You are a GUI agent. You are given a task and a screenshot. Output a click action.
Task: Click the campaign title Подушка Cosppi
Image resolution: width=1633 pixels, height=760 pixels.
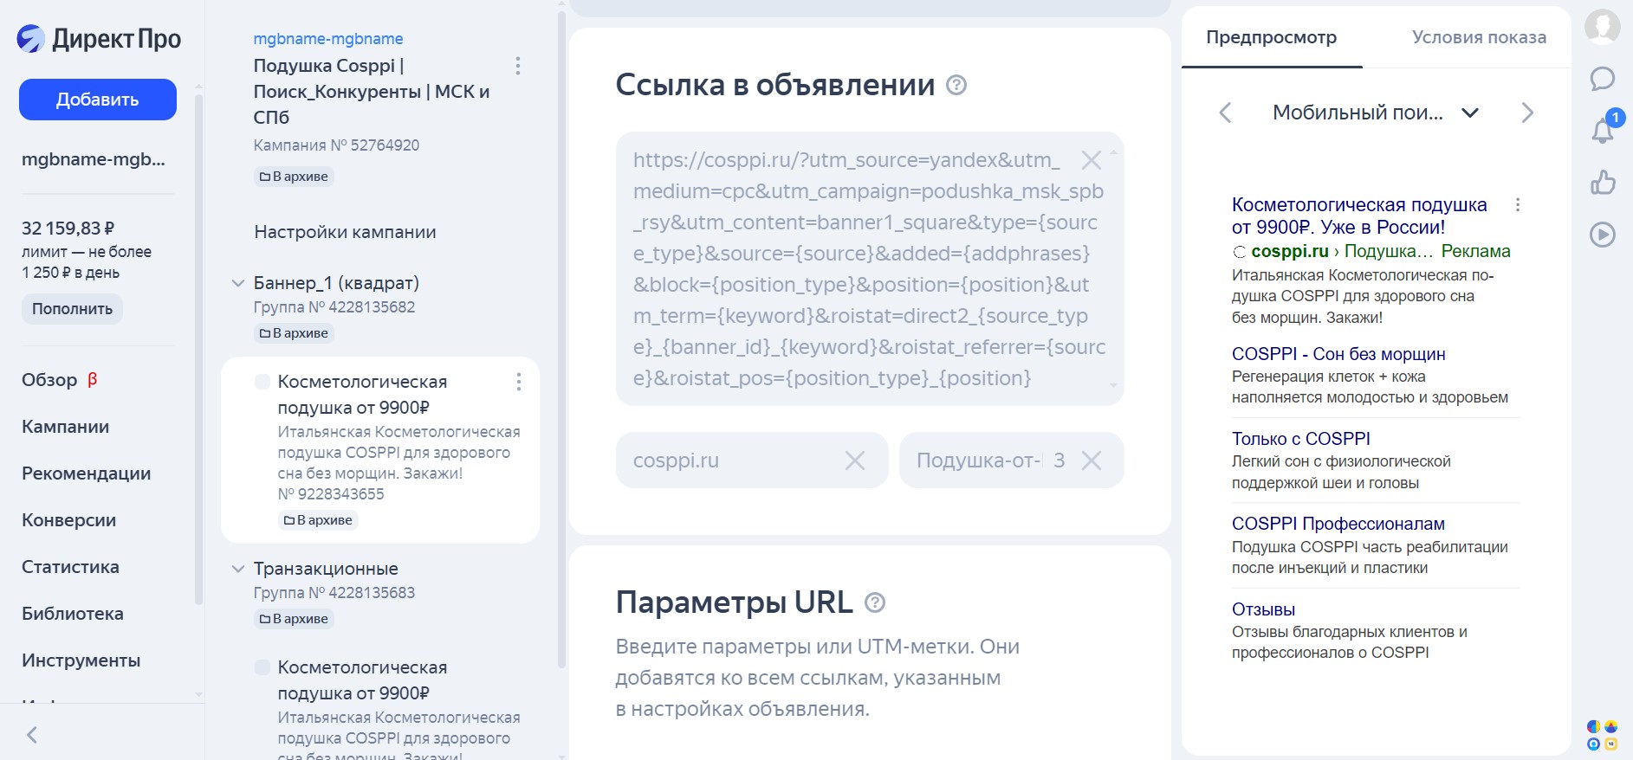pos(372,91)
